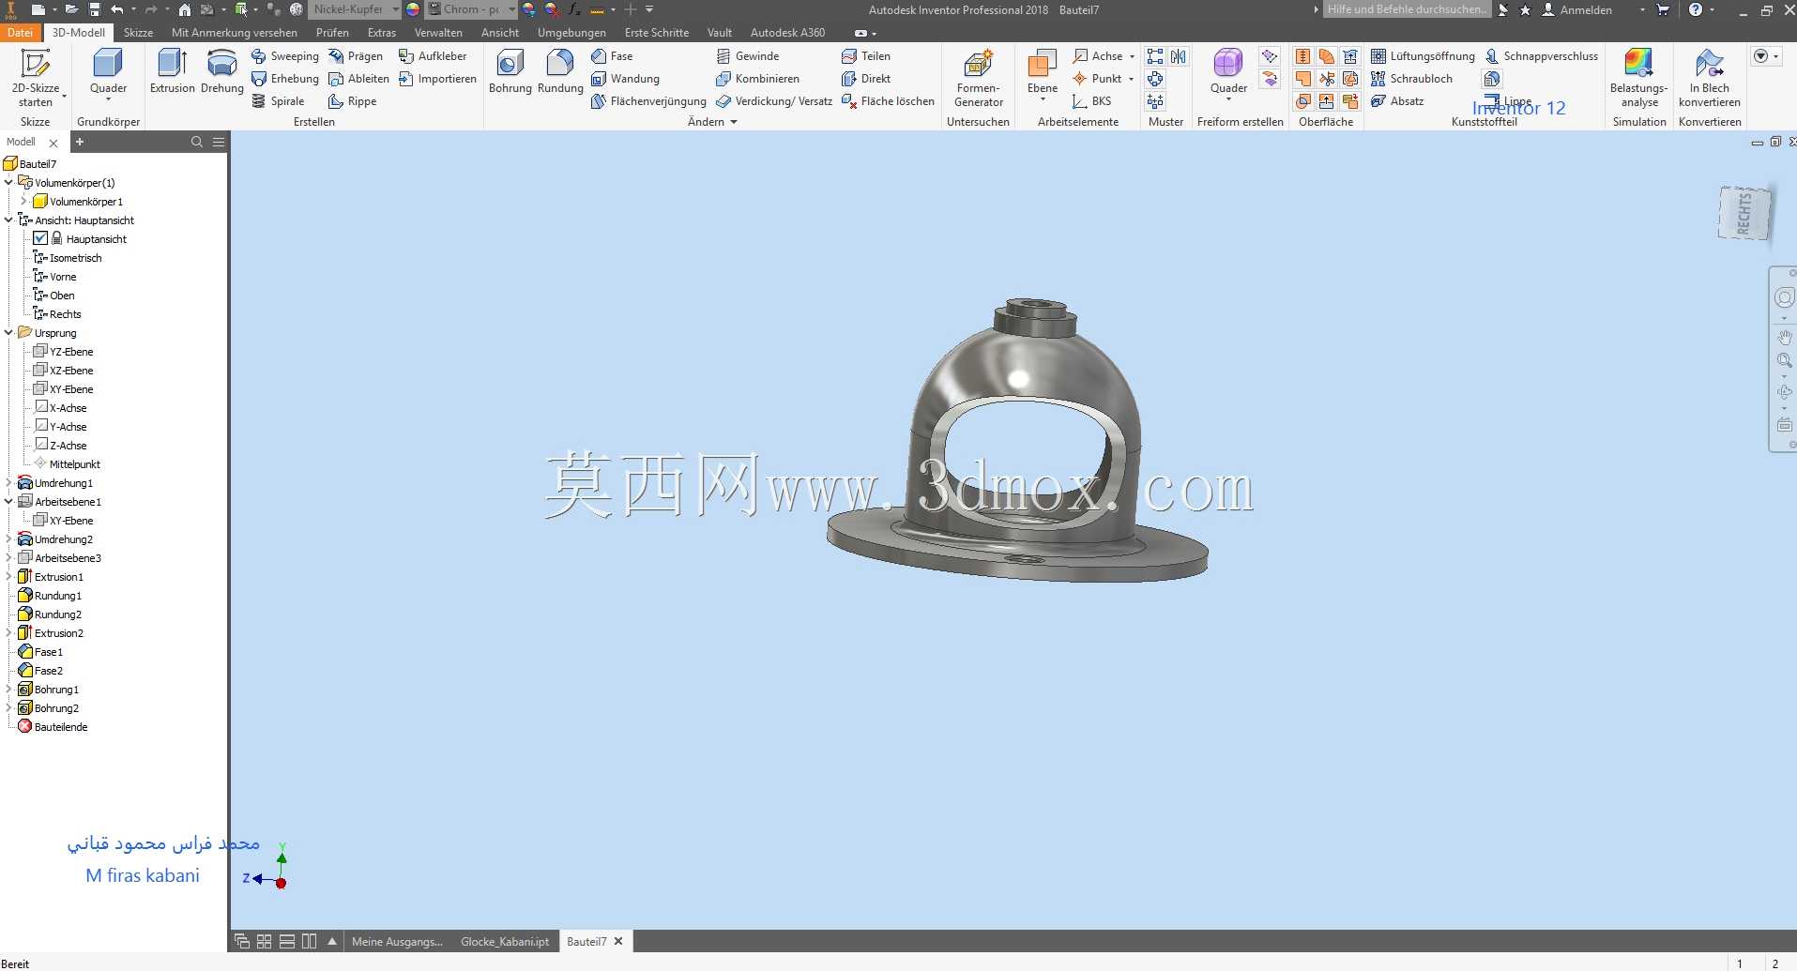Choose the Sweeping tool
The height and width of the screenshot is (971, 1797).
285,56
